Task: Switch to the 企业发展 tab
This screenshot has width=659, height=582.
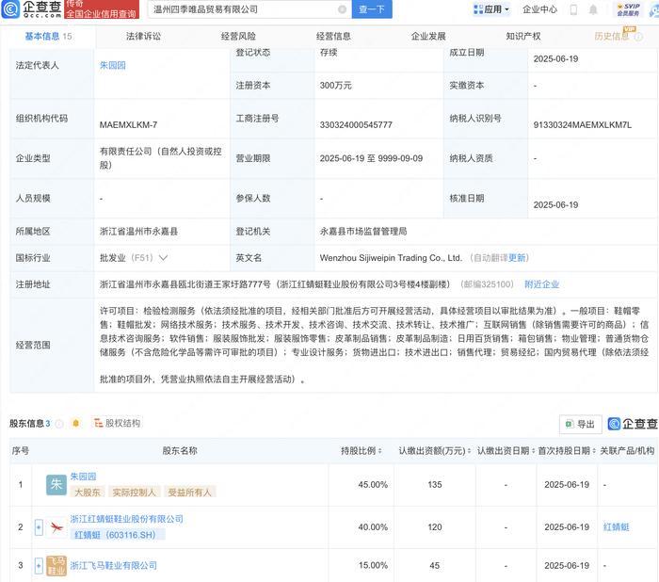Action: pos(428,37)
